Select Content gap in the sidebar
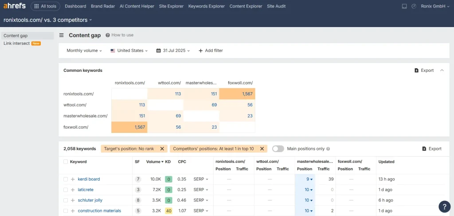454x216 pixels. tap(27, 35)
